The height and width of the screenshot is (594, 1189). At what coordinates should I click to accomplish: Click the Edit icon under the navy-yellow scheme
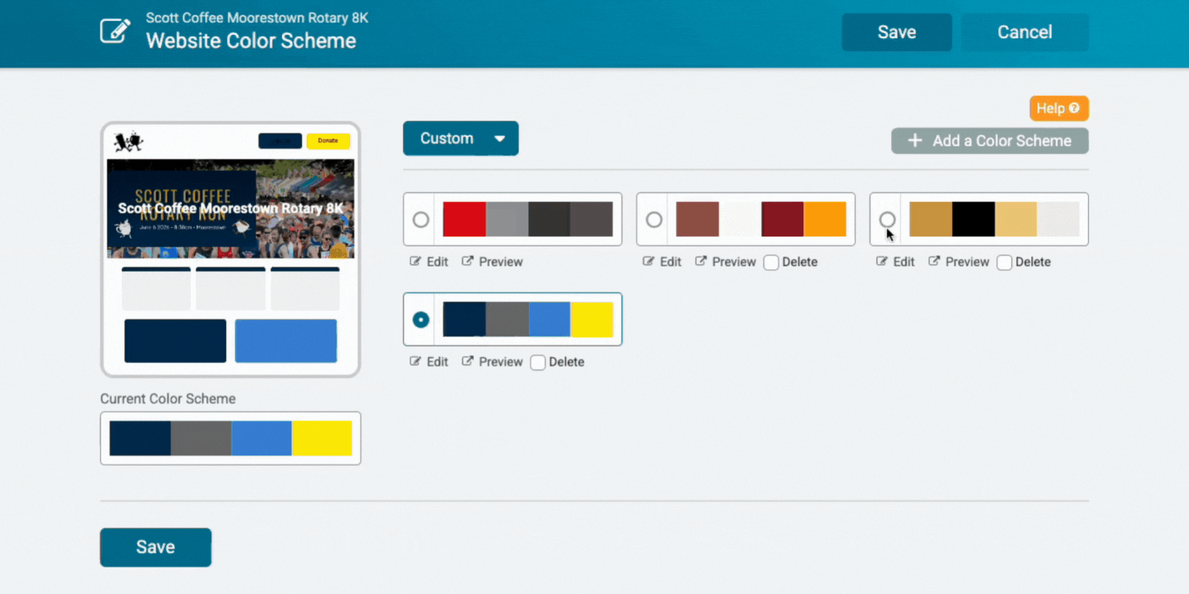coord(415,362)
